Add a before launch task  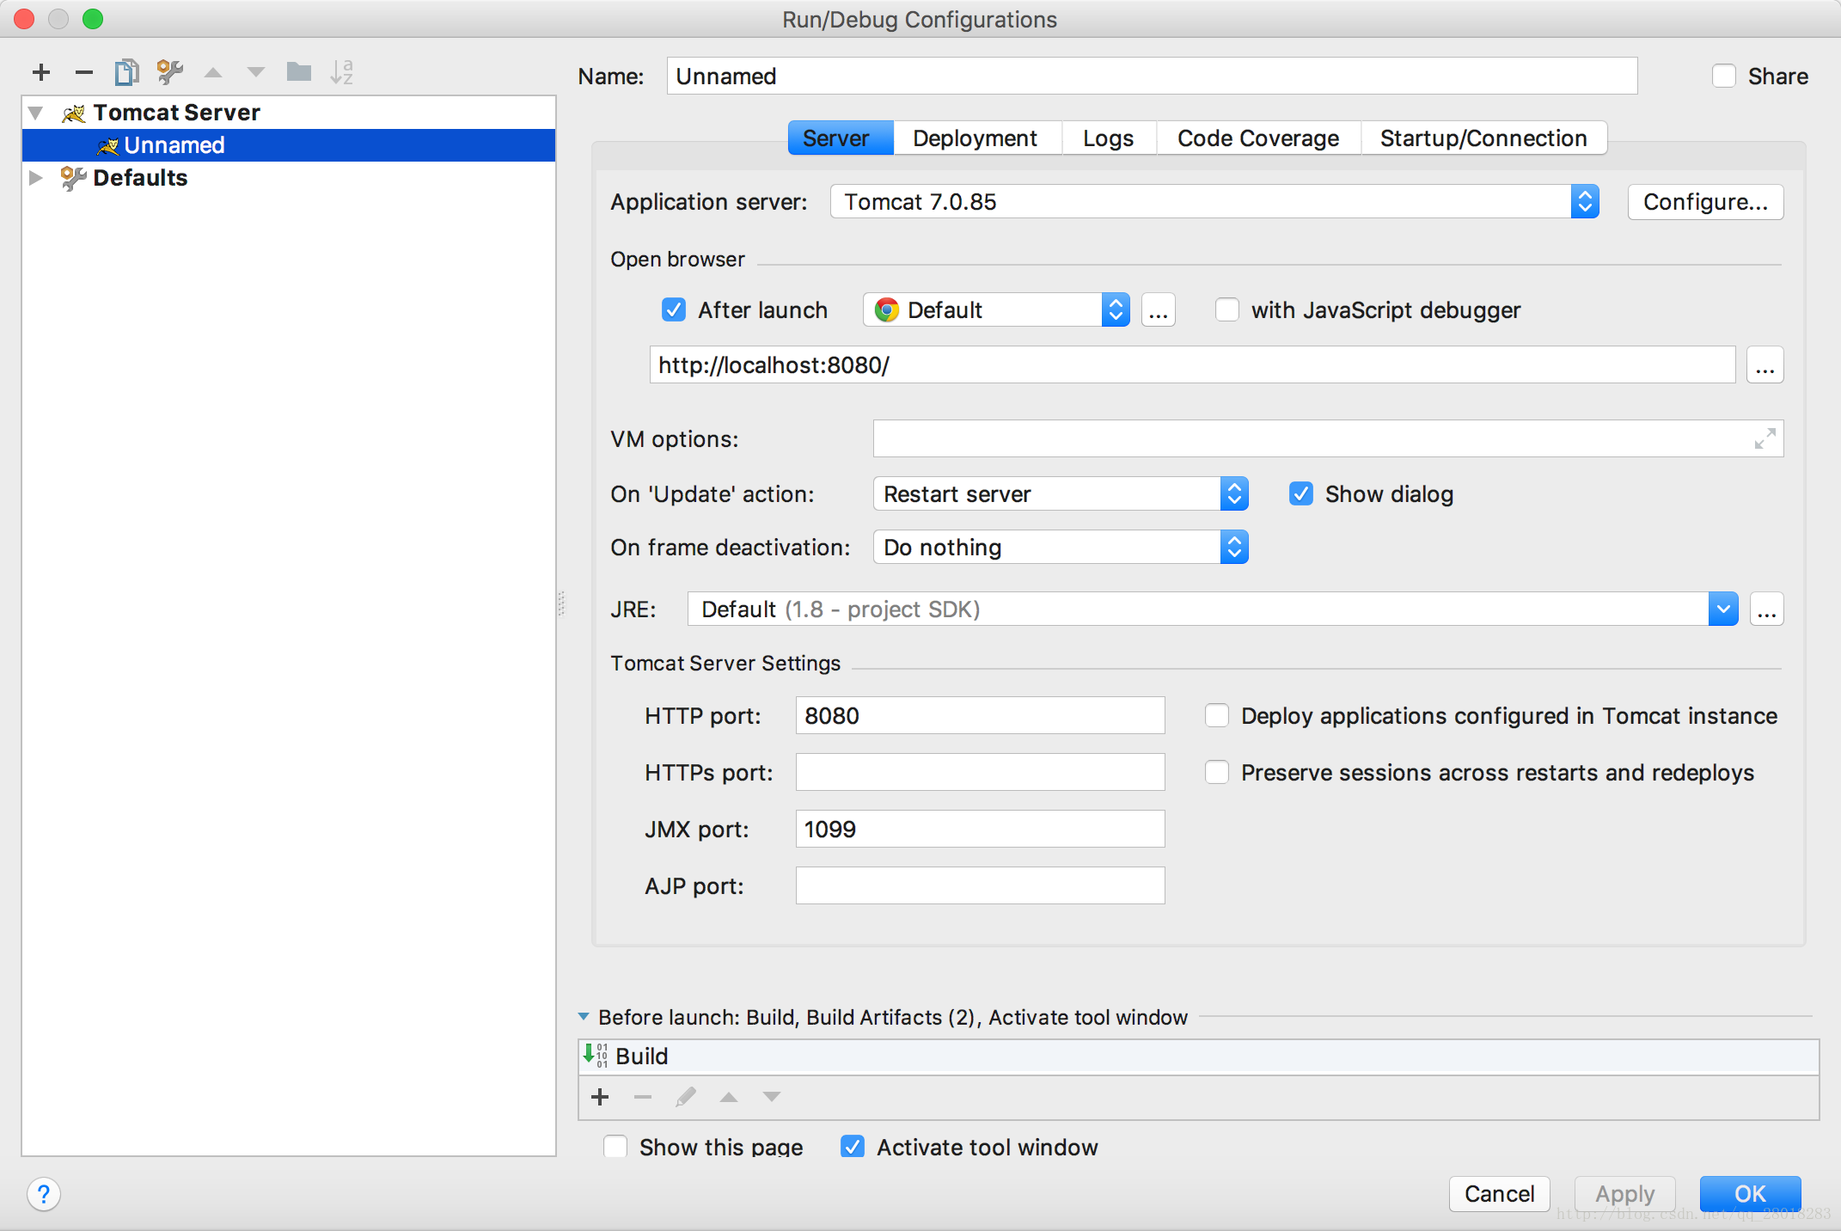pos(600,1097)
